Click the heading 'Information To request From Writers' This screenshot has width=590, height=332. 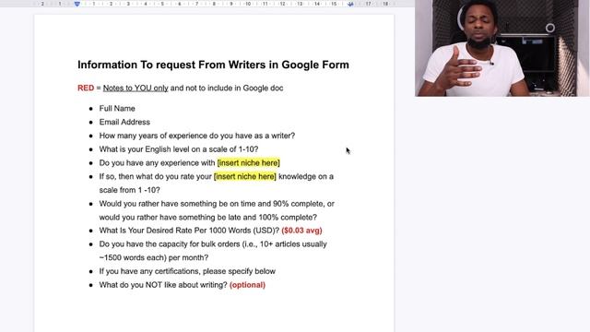(x=213, y=65)
